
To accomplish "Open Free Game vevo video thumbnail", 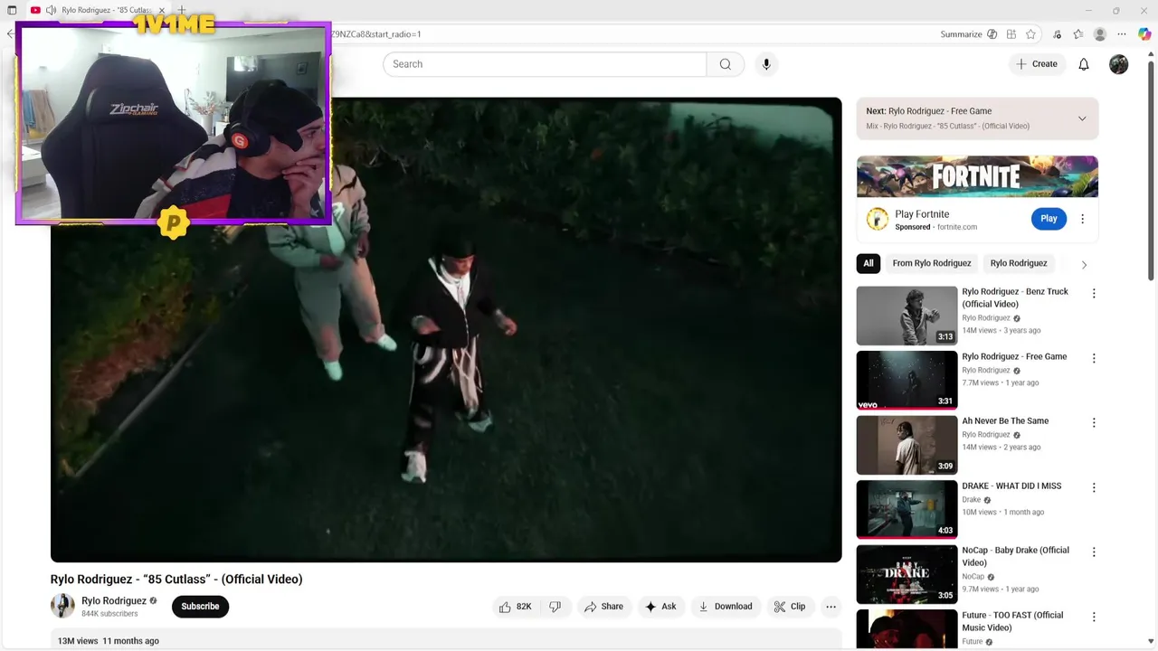I will tap(906, 381).
